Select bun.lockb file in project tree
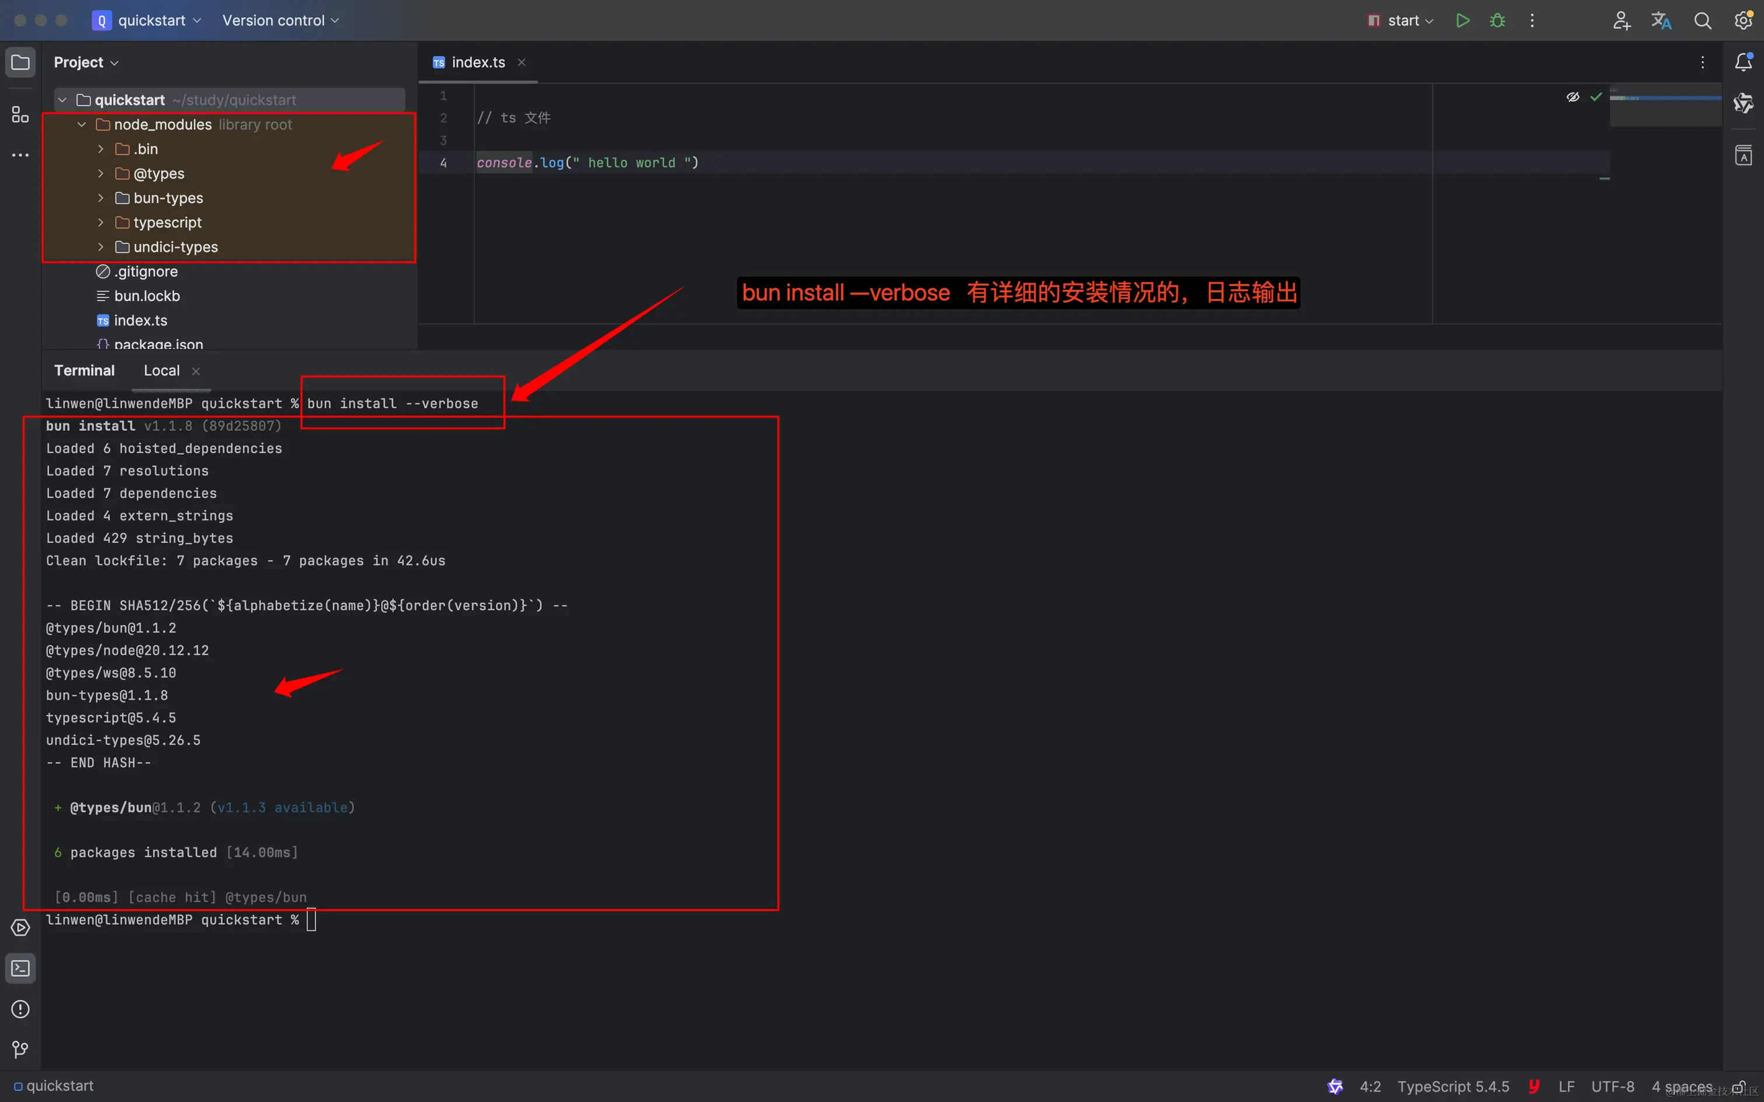This screenshot has width=1764, height=1102. click(x=146, y=296)
